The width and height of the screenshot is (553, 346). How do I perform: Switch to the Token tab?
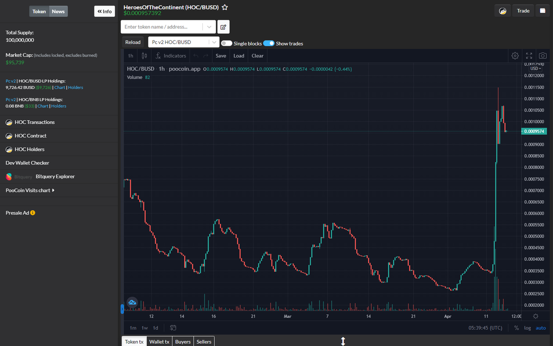click(x=39, y=11)
